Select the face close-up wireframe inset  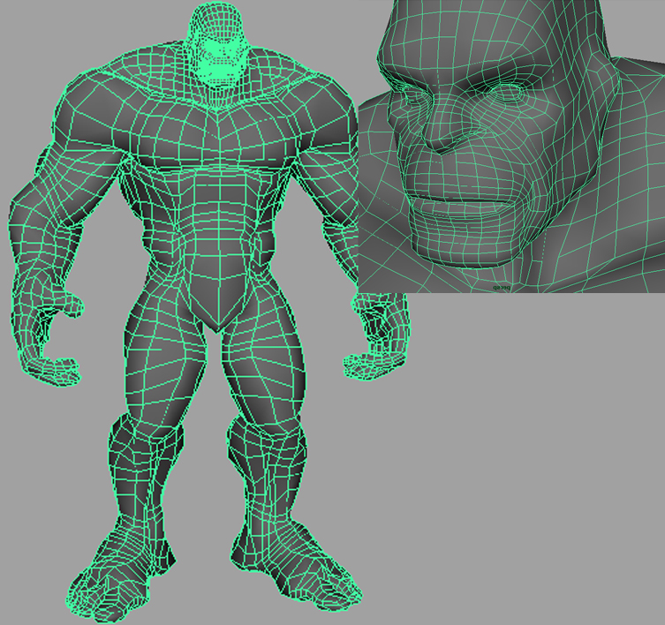coord(511,146)
